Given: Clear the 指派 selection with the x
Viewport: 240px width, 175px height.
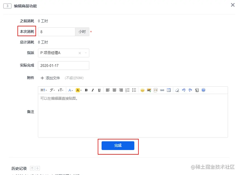Looking at the screenshot, I should 80,53.
